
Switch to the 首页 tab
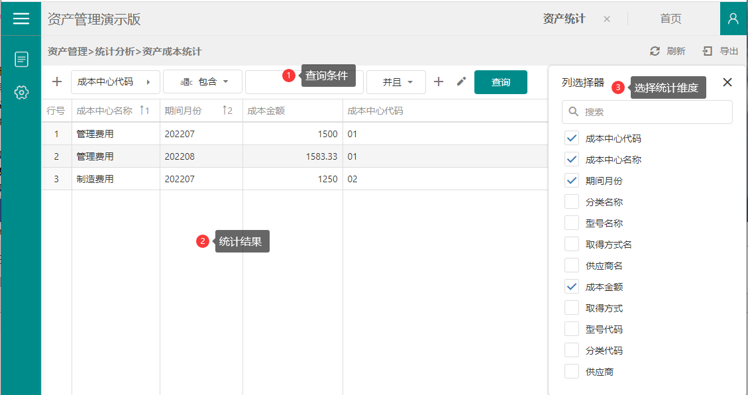[670, 19]
